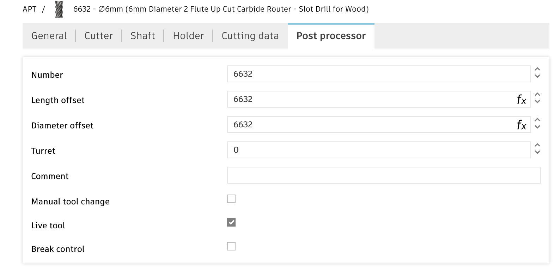Decrement Length offset using down arrow
Screen dimensions: 560x273
[x=537, y=101]
